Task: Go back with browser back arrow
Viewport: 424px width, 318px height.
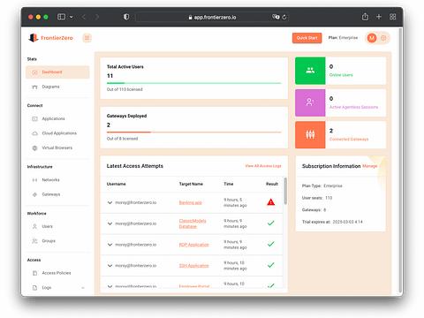Action: 84,17
